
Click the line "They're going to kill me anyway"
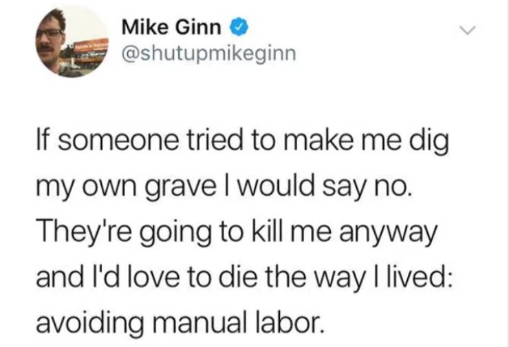(x=237, y=234)
